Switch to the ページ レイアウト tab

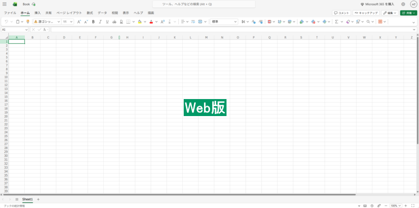69,13
